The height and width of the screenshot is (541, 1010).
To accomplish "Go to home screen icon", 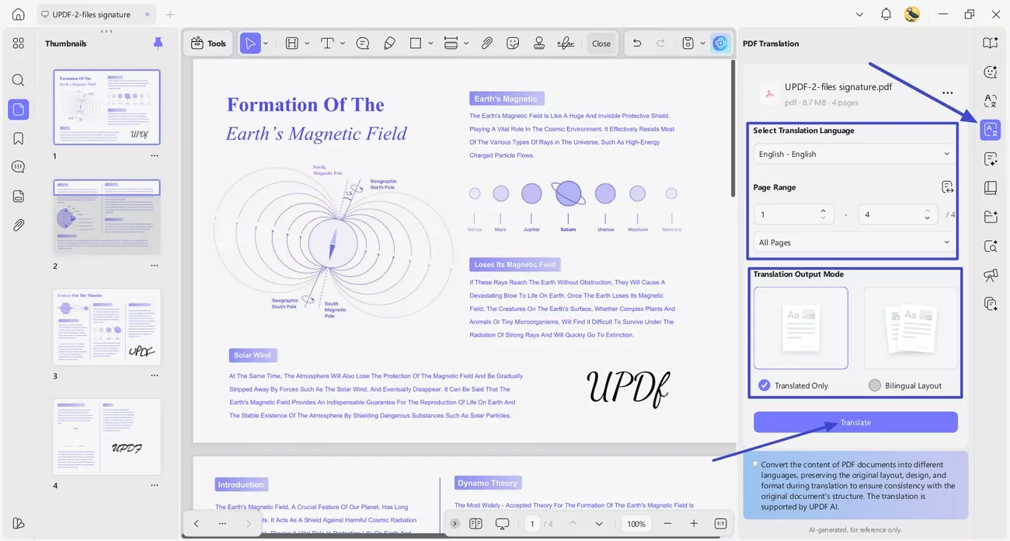I will tap(19, 14).
